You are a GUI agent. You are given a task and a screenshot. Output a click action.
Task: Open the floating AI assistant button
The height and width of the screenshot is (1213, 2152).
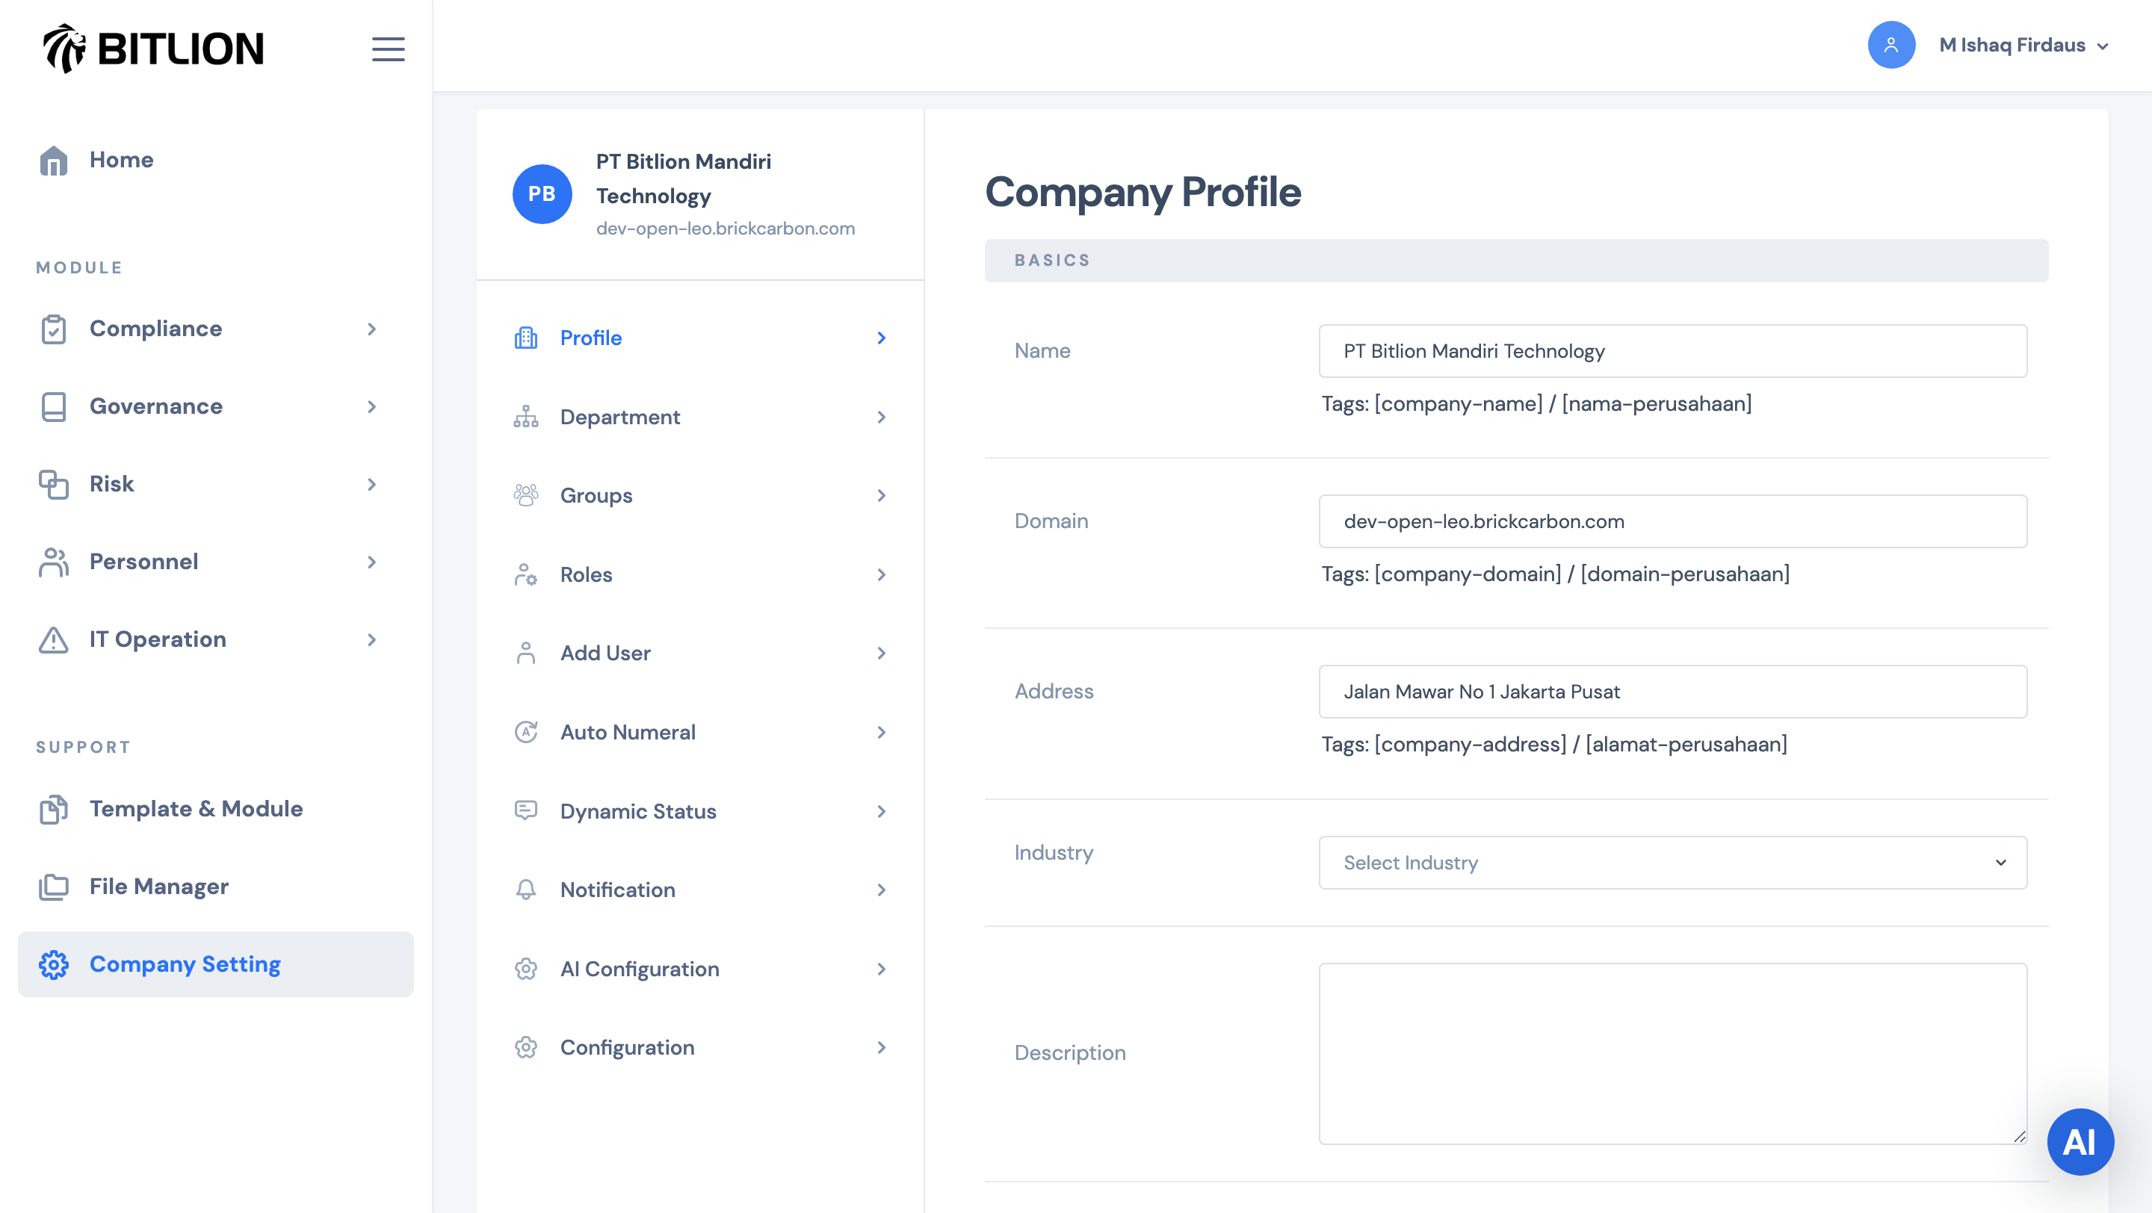(x=2080, y=1141)
